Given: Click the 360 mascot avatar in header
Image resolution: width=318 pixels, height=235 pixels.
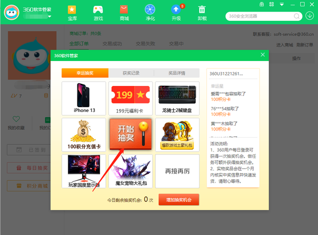Looking at the screenshot, I should pyautogui.click(x=12, y=13).
